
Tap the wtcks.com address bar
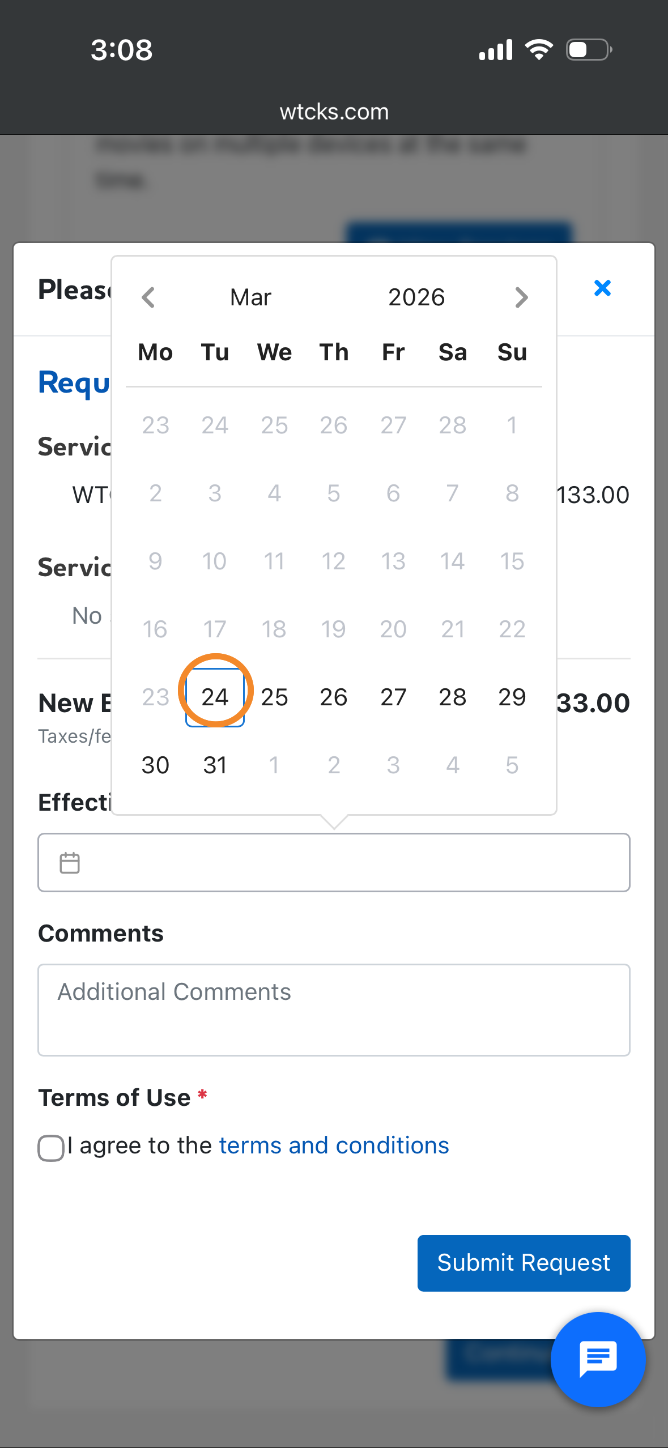coord(334,112)
